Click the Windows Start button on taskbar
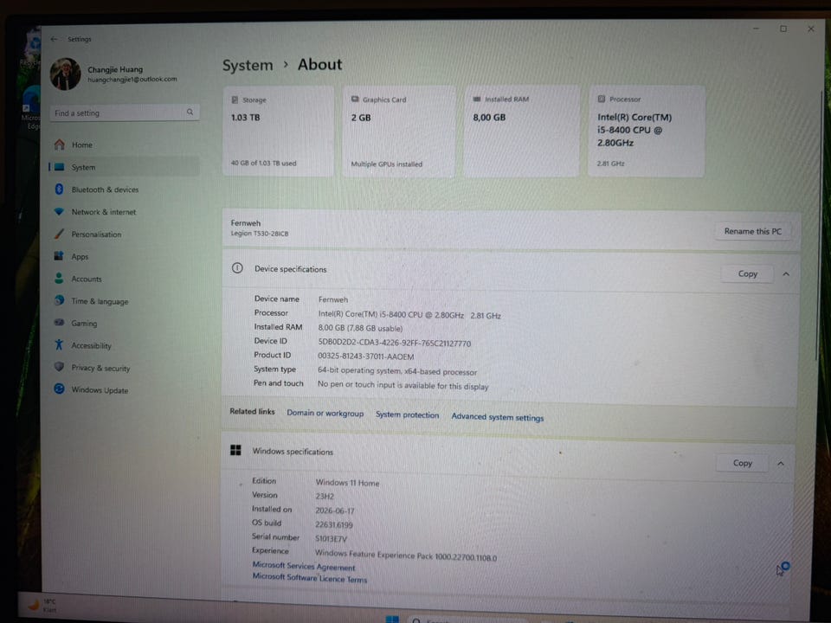The height and width of the screenshot is (623, 831). [392, 620]
